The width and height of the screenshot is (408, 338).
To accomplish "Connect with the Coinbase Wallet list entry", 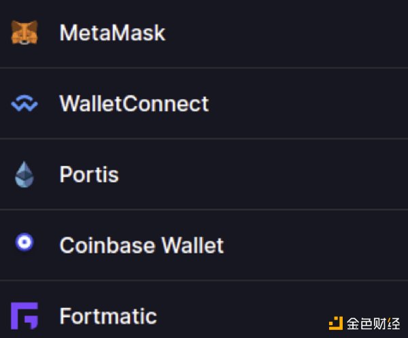I will (x=204, y=245).
